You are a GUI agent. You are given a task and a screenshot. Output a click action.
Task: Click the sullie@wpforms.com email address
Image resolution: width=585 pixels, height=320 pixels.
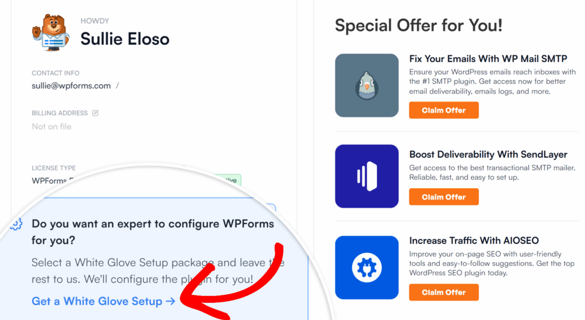point(71,86)
